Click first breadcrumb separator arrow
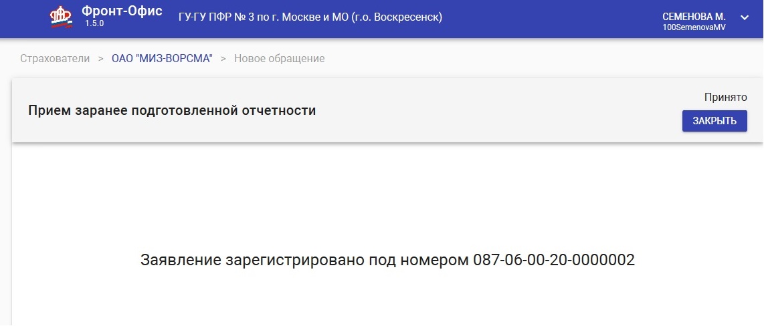The width and height of the screenshot is (764, 326). click(101, 59)
